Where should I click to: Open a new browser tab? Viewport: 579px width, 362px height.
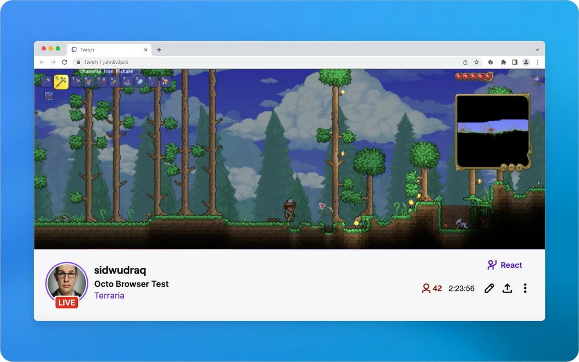[159, 49]
